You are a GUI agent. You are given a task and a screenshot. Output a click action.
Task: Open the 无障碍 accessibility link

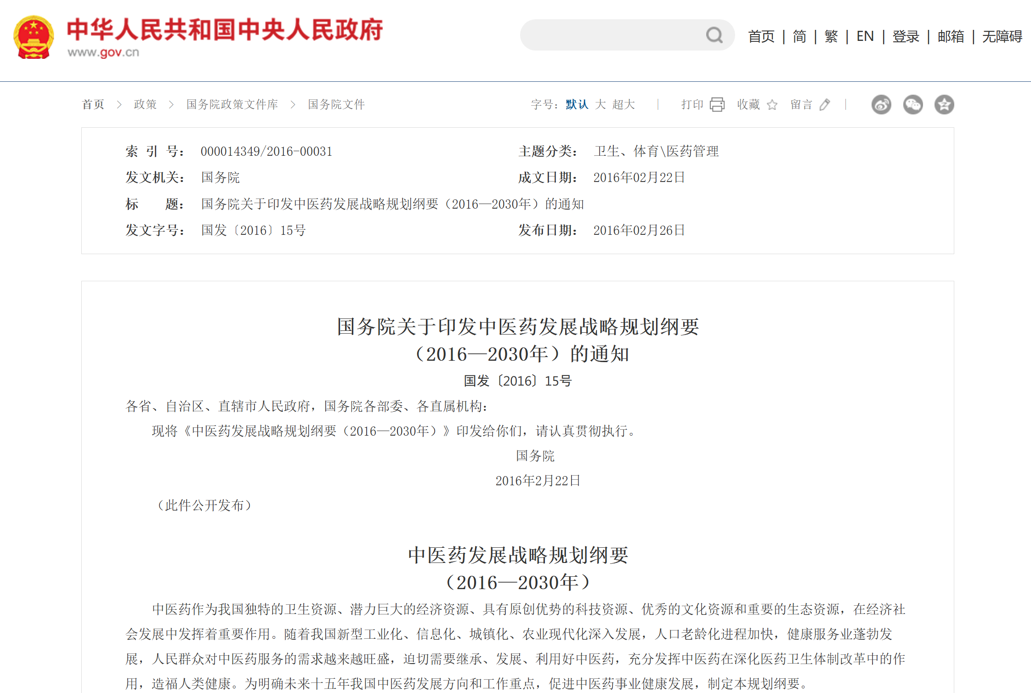pyautogui.click(x=1003, y=36)
